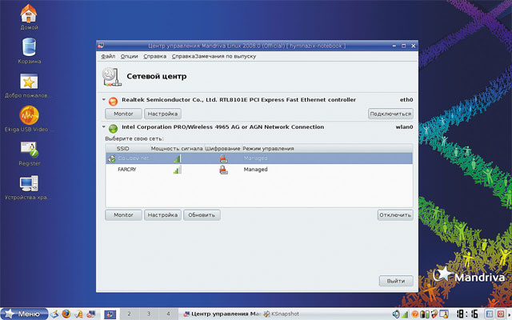Open the battery status tray icon
512x320 pixels.
pos(425,314)
